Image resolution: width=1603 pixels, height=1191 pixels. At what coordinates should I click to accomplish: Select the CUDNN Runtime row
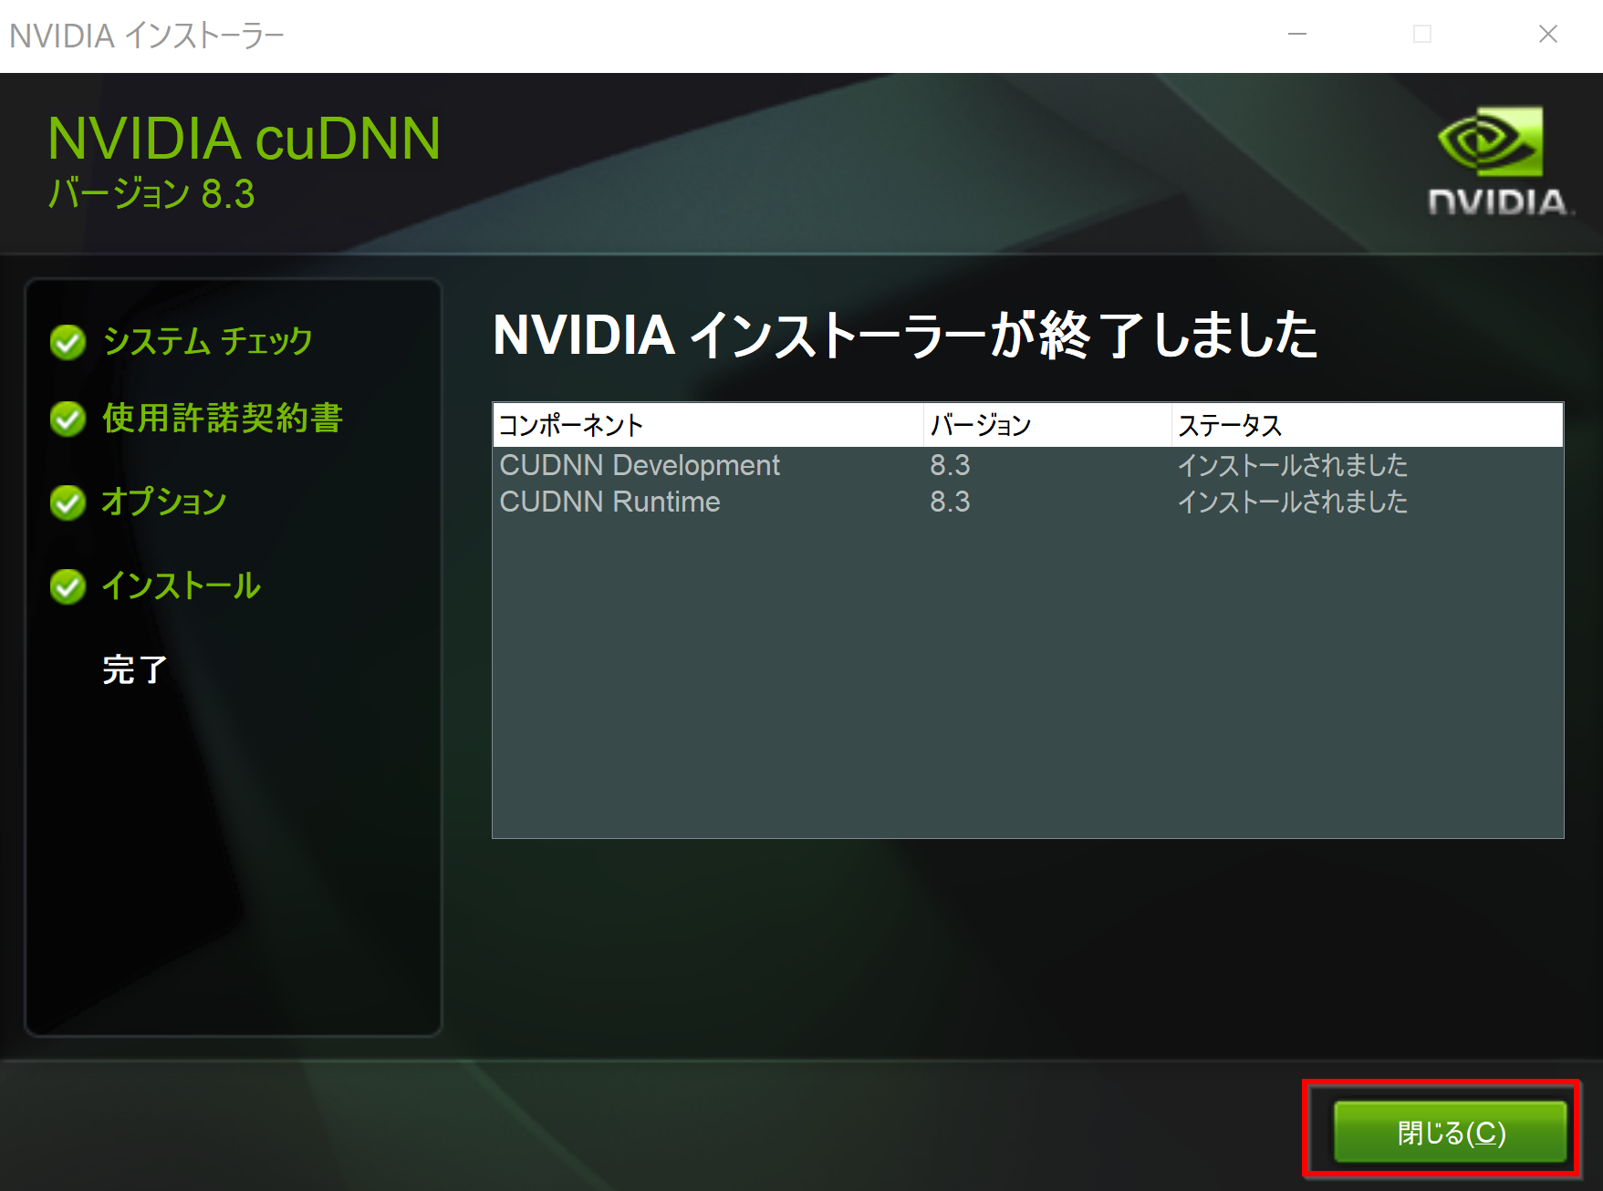(1027, 502)
